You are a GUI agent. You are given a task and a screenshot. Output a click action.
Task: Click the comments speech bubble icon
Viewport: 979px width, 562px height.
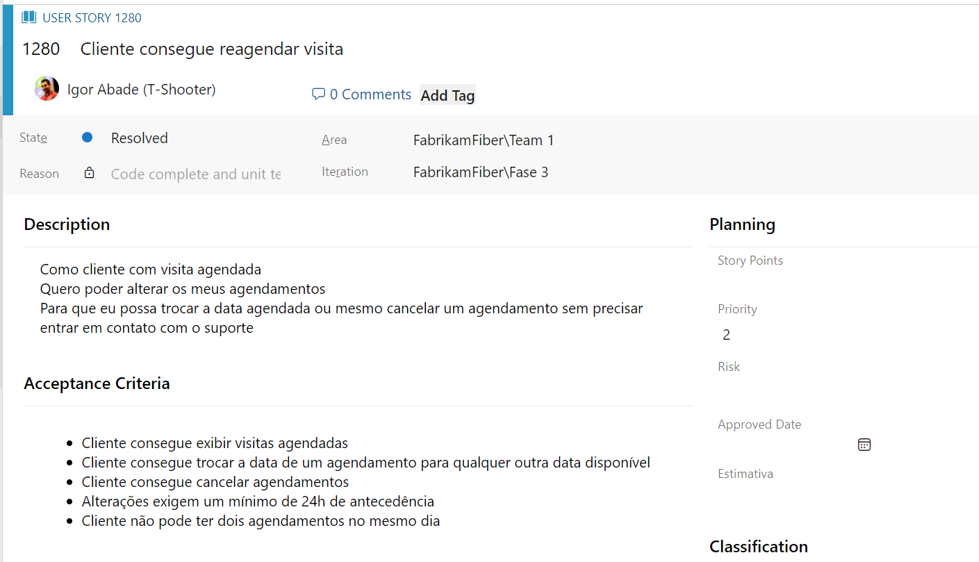[x=318, y=94]
